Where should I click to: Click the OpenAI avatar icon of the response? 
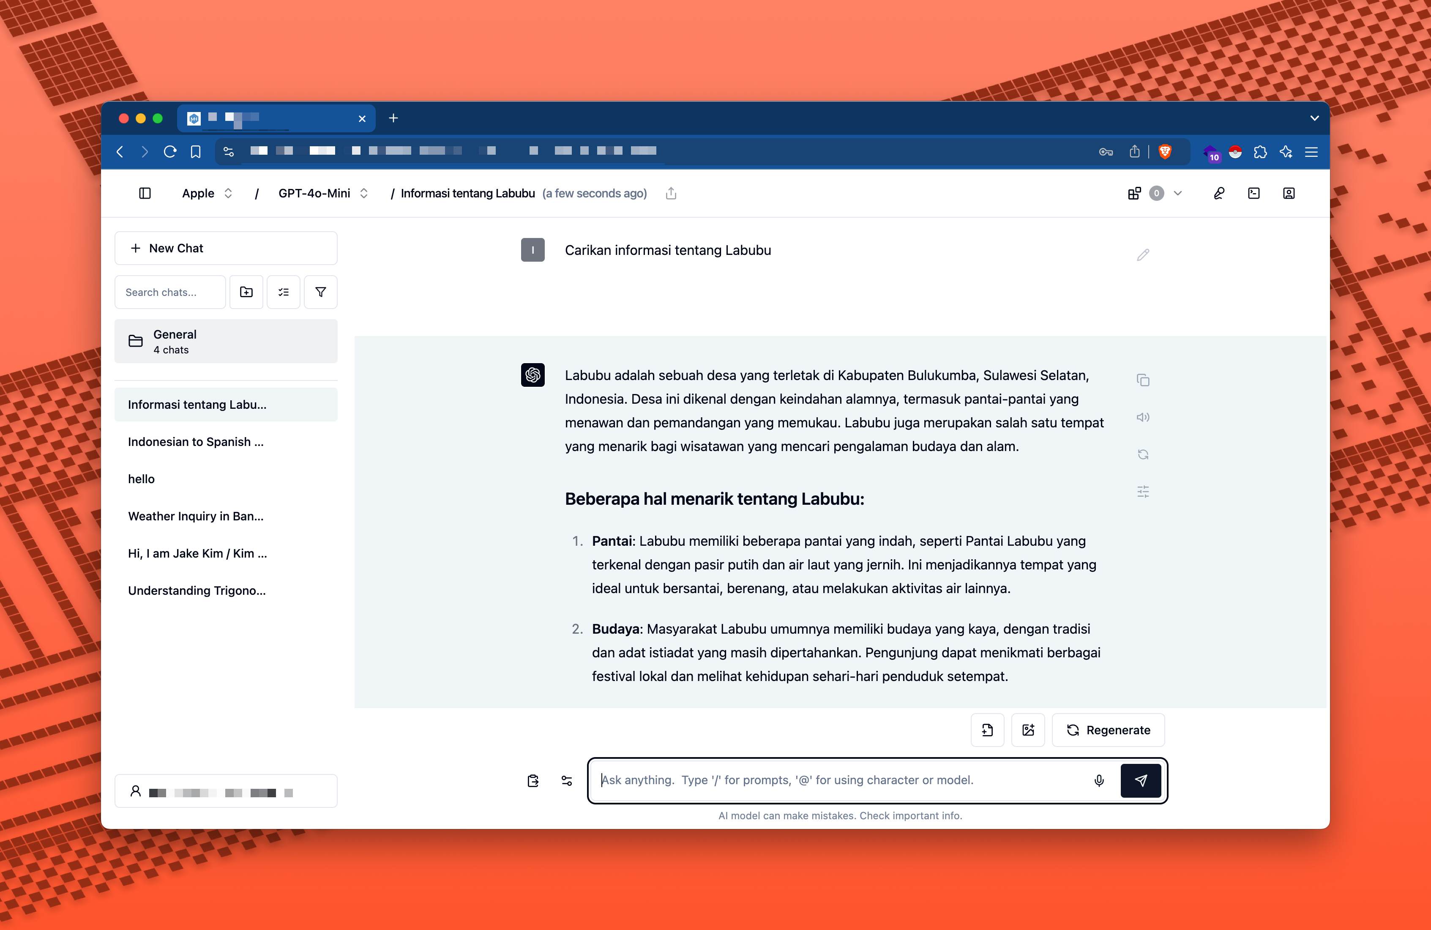533,375
